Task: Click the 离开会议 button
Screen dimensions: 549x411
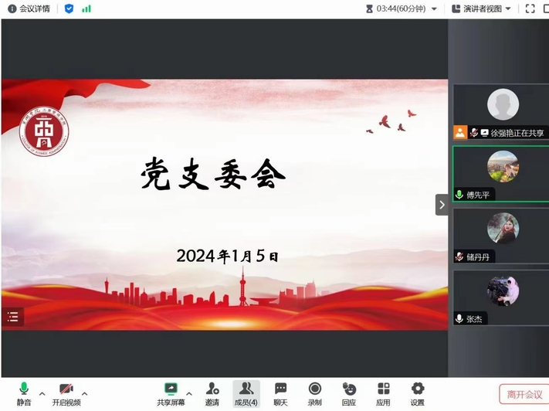Action: tap(524, 394)
